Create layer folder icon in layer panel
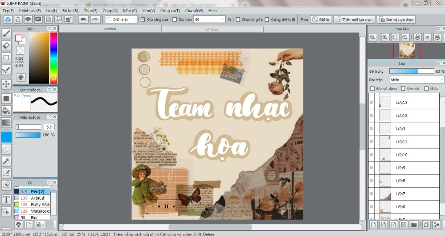The width and height of the screenshot is (445, 236). pyautogui.click(x=414, y=225)
